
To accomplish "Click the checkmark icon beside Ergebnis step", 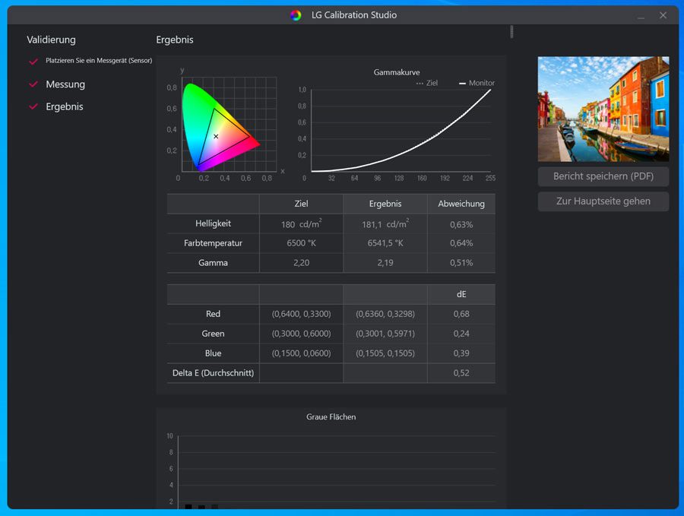I will click(x=33, y=106).
